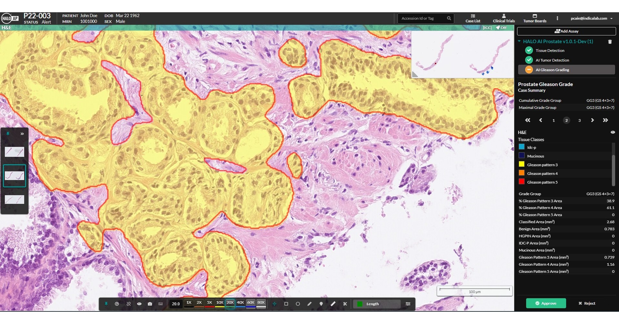The height and width of the screenshot is (324, 619).
Task: Delete the HALO AI Prostate assay
Action: coord(610,42)
